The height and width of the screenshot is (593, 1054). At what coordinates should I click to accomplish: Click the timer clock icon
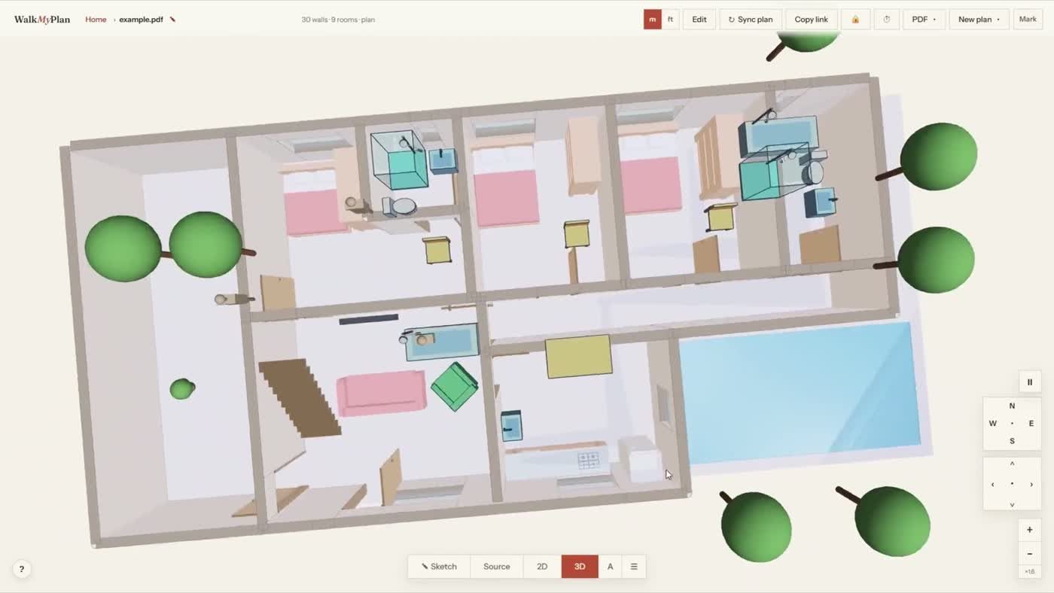tap(887, 20)
